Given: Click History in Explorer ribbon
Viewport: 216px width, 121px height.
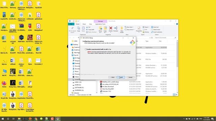Looking at the screenshot, I should [146, 32].
